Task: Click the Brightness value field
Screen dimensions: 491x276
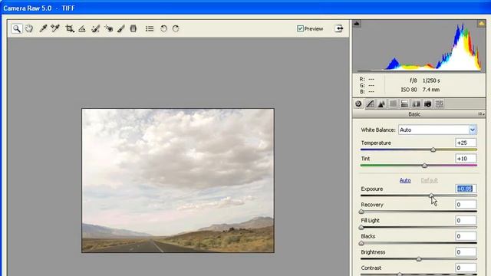Action: point(466,252)
